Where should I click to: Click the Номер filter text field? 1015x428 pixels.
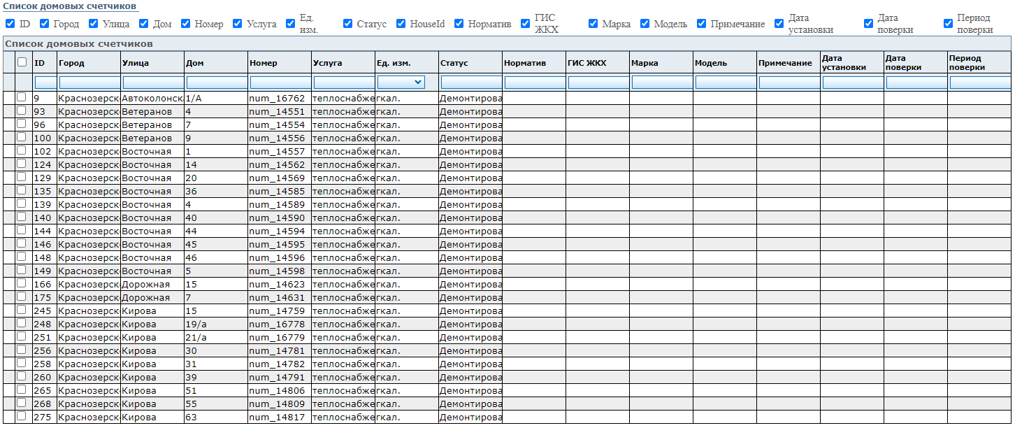click(280, 83)
